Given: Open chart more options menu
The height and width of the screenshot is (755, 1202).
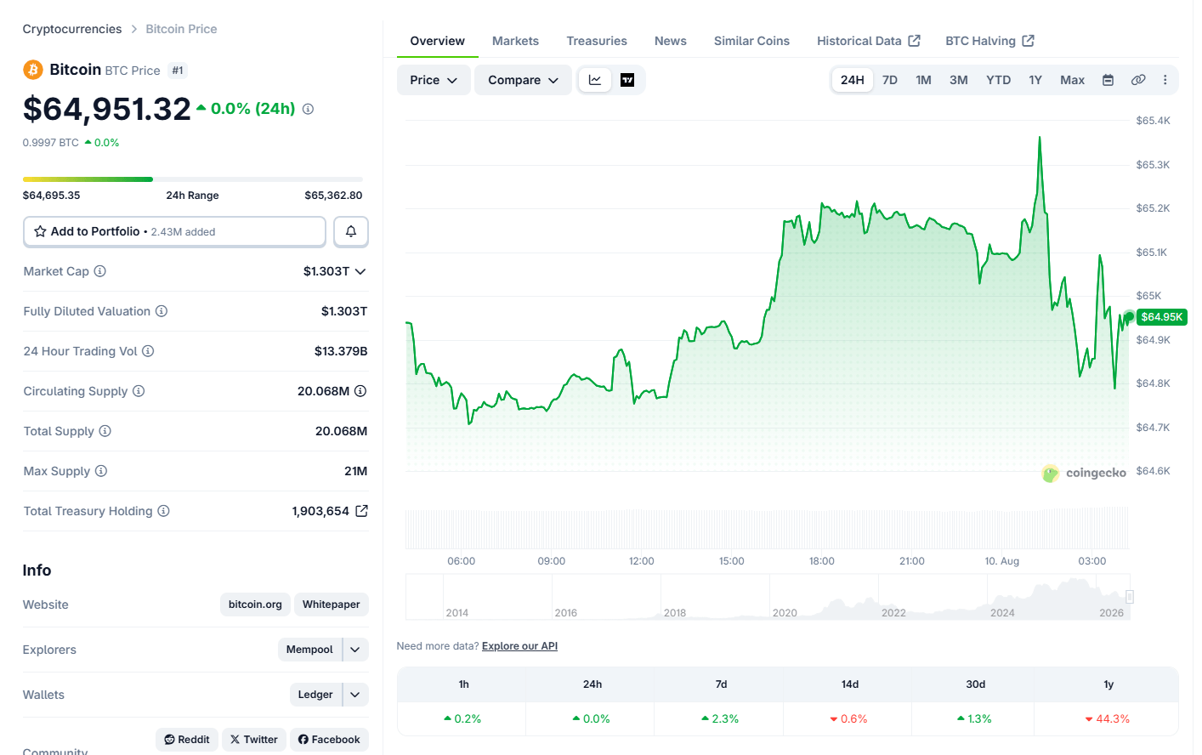Looking at the screenshot, I should coord(1165,80).
